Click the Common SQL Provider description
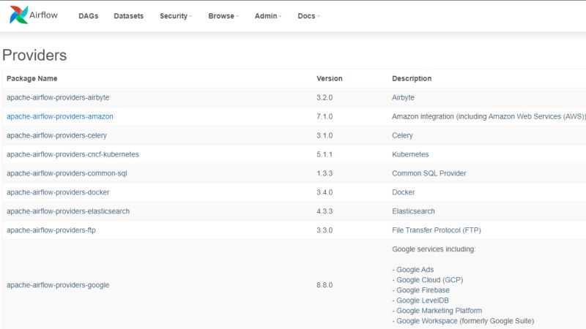Image resolution: width=586 pixels, height=329 pixels. (x=429, y=173)
